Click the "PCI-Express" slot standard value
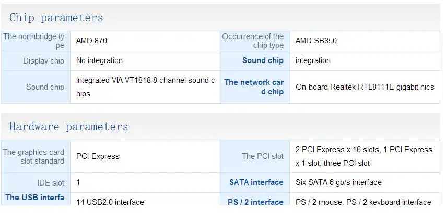The height and width of the screenshot is (222, 446). click(x=98, y=156)
